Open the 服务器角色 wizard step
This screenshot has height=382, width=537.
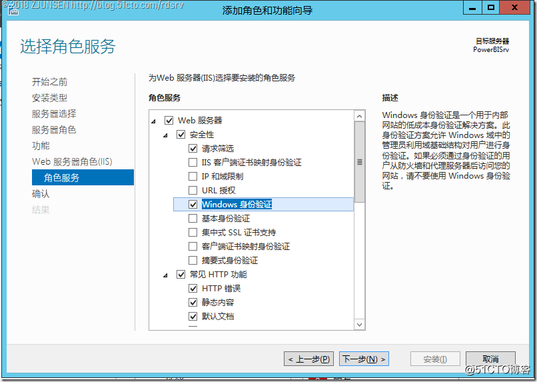pyautogui.click(x=54, y=130)
